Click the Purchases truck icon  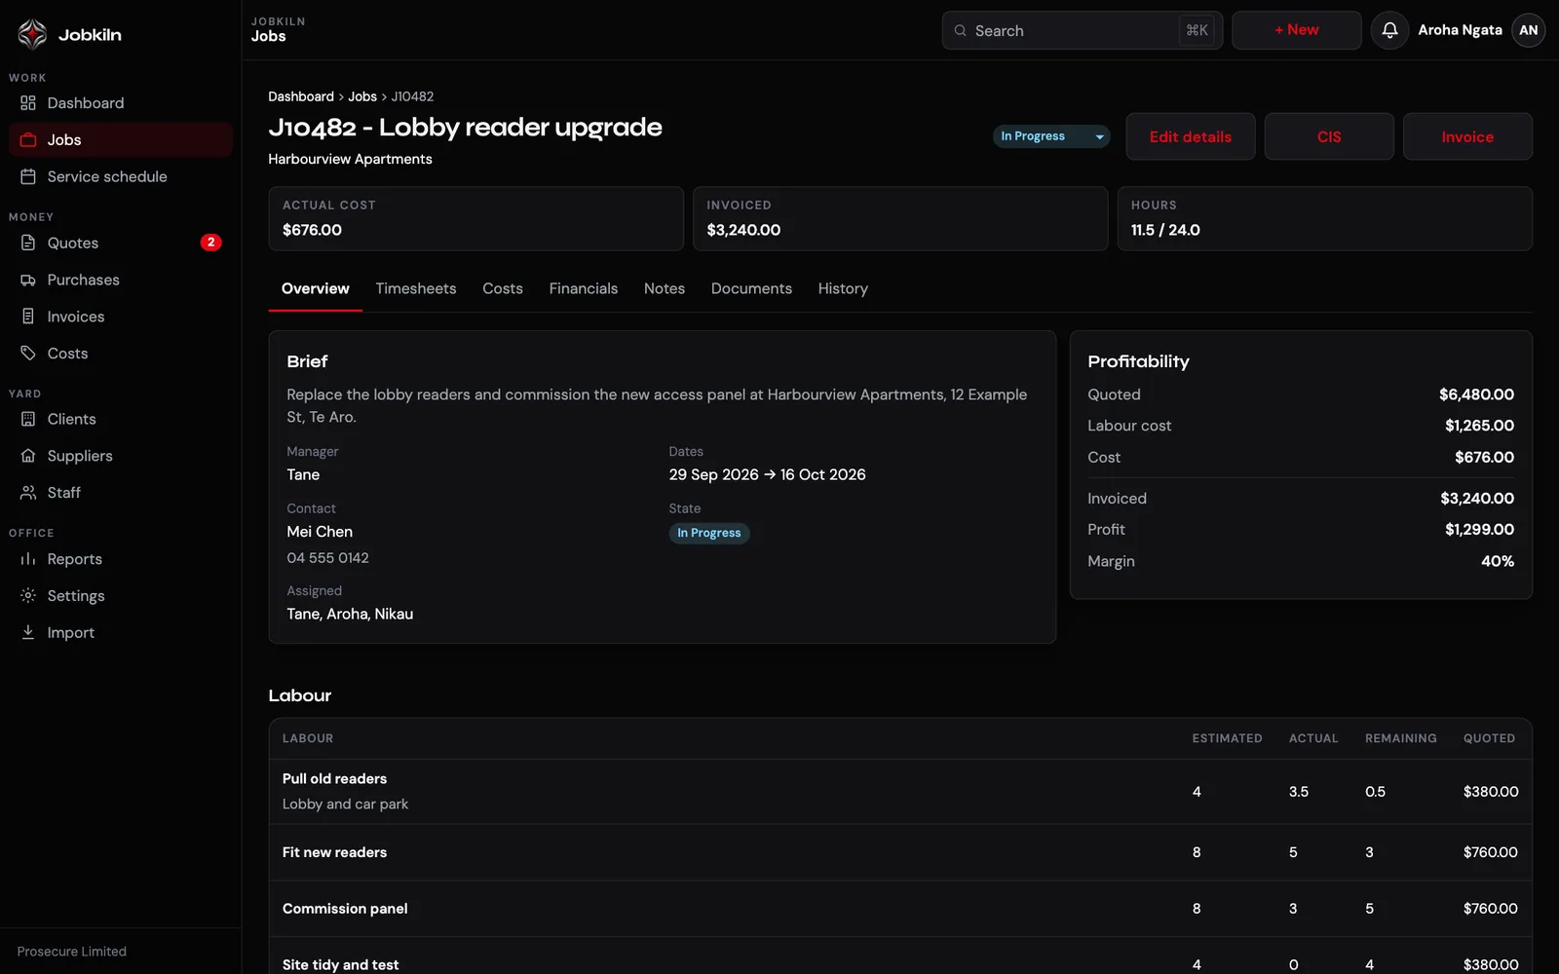click(x=28, y=281)
